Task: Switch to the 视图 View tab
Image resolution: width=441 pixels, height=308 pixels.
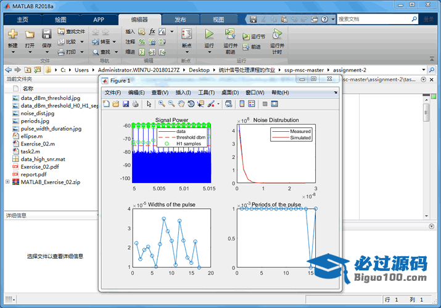Action: [x=218, y=20]
